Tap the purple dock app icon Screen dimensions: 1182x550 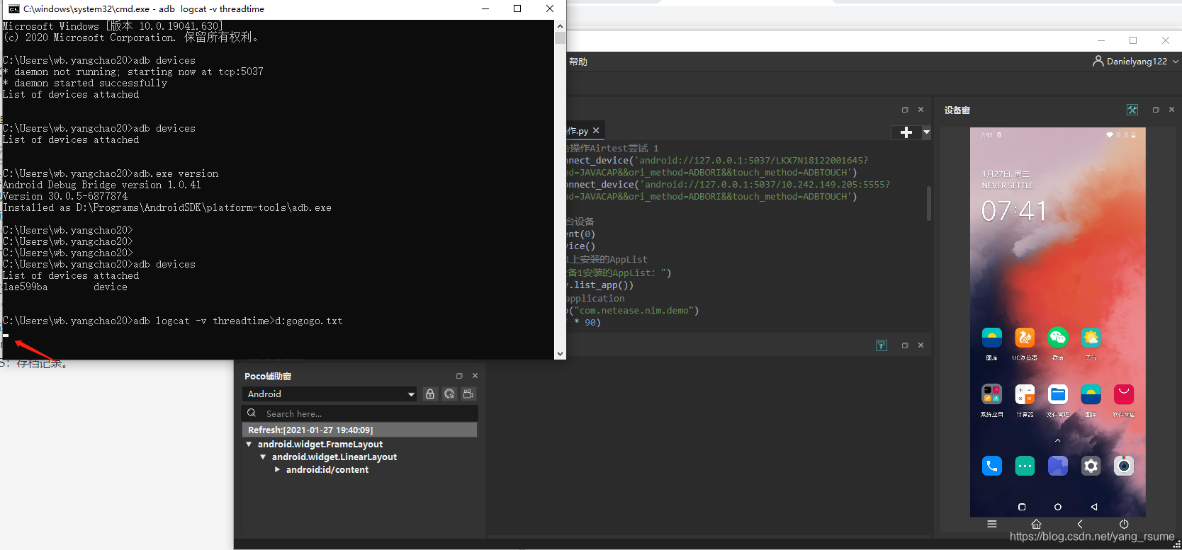[1058, 466]
